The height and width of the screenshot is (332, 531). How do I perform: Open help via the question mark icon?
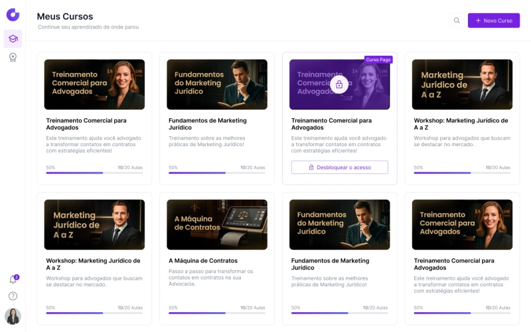click(13, 296)
